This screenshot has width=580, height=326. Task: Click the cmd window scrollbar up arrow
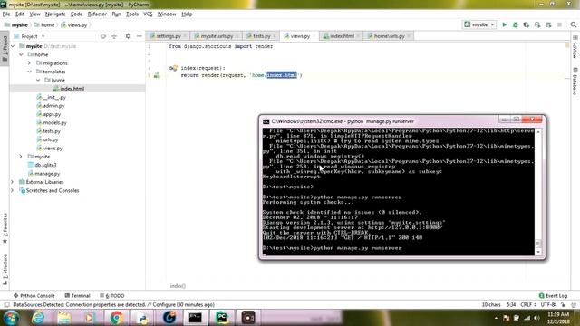coord(538,132)
